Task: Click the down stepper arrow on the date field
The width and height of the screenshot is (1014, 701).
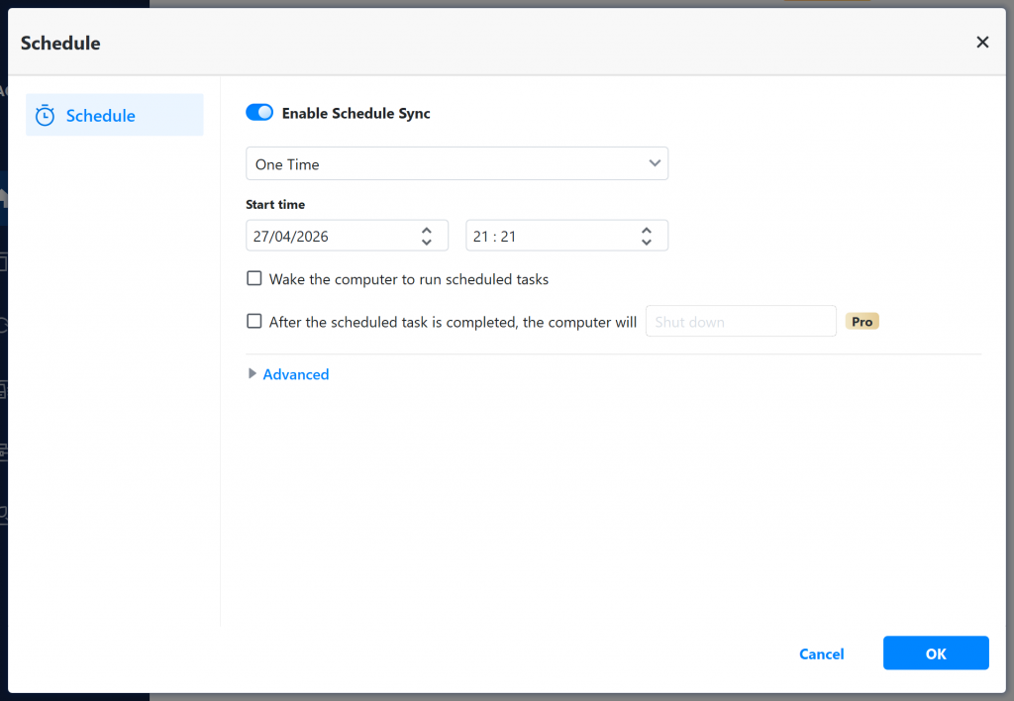Action: coord(427,241)
